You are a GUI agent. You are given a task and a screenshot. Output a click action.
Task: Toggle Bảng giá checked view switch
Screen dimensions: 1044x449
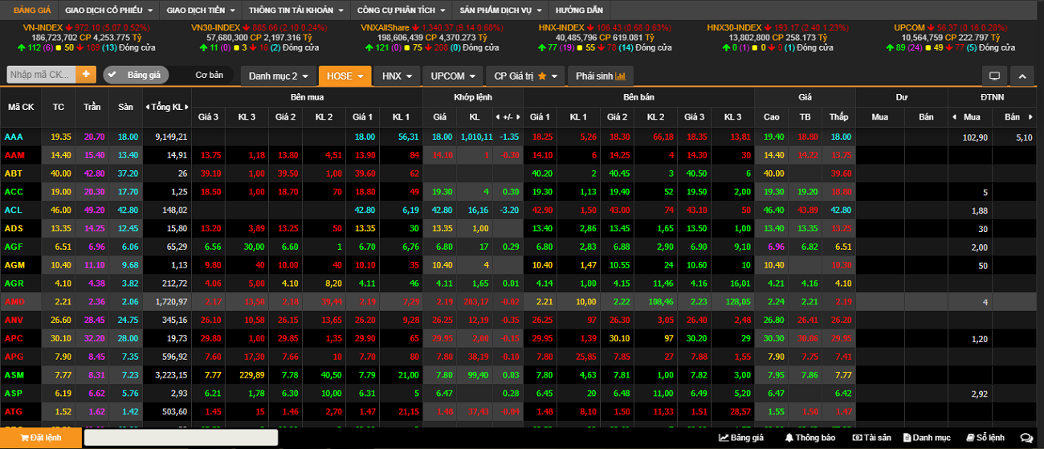pyautogui.click(x=136, y=75)
